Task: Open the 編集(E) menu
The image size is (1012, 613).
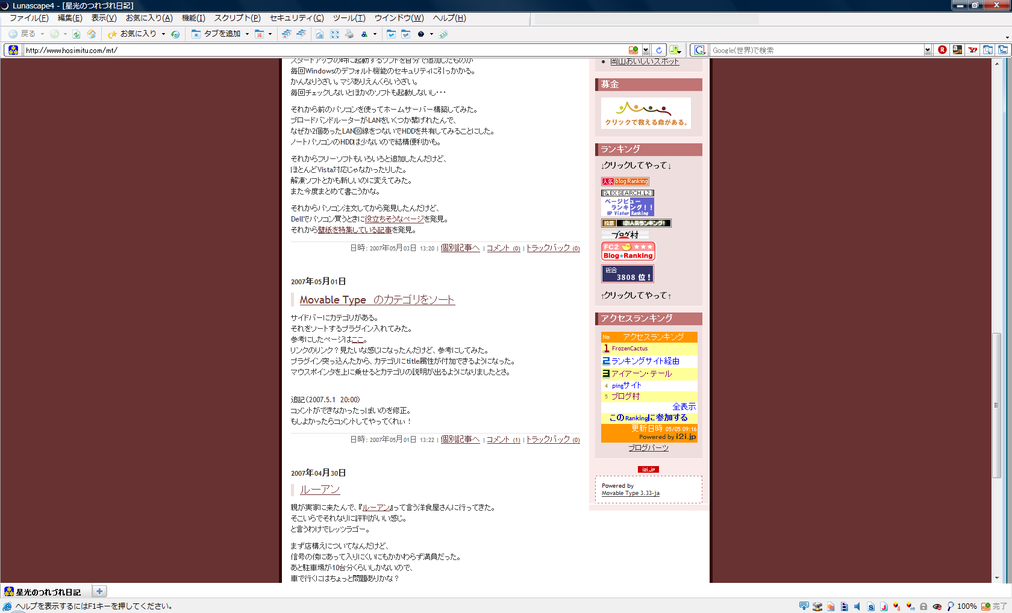Action: pos(70,18)
